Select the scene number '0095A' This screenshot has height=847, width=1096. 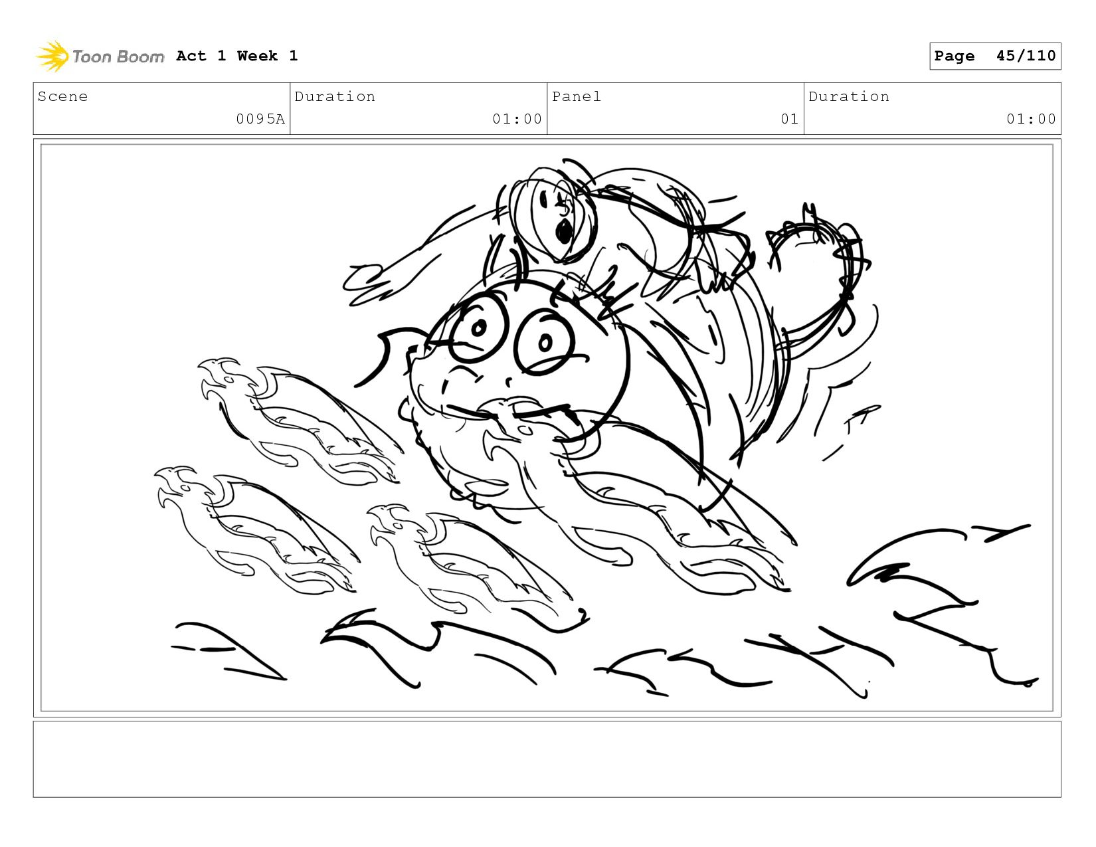[260, 119]
